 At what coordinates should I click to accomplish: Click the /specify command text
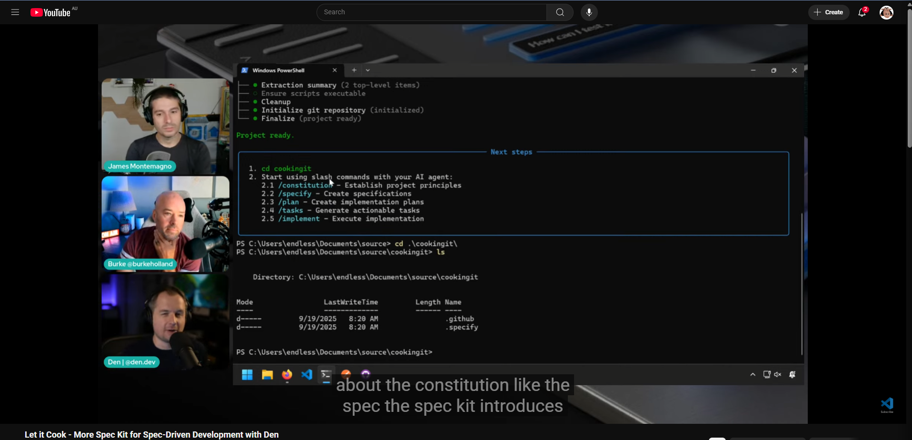click(x=295, y=194)
